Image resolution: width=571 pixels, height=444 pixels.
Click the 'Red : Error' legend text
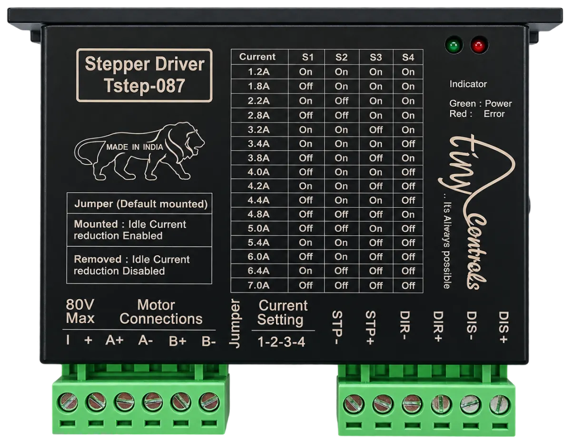[x=477, y=114]
